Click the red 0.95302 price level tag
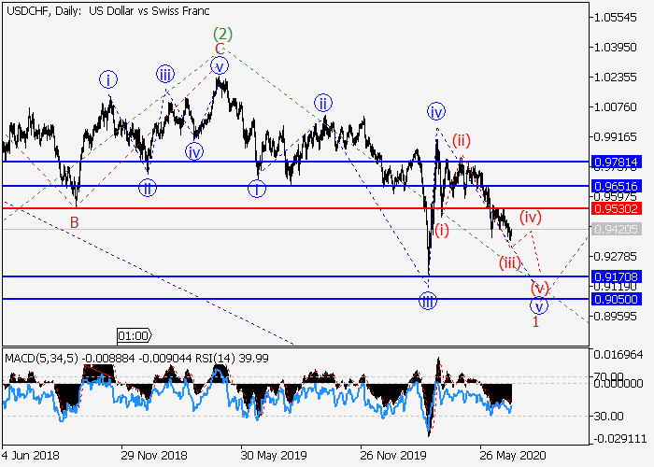Image resolution: width=654 pixels, height=467 pixels. click(615, 207)
